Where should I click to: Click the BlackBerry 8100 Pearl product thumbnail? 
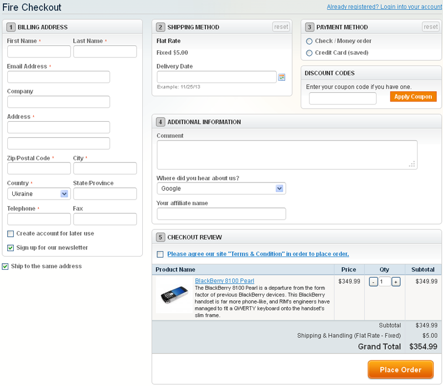click(174, 298)
